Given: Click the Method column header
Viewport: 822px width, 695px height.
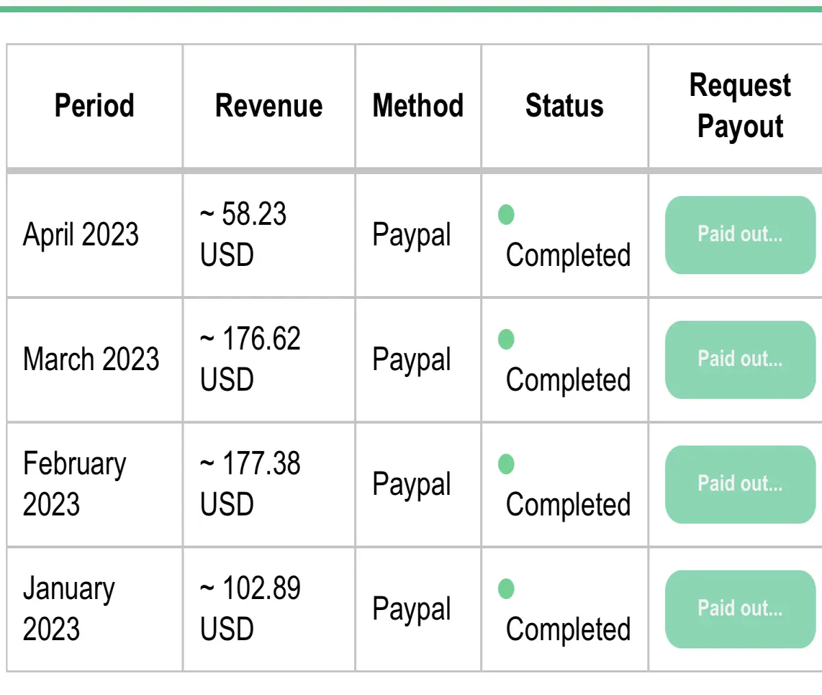Looking at the screenshot, I should 418,106.
